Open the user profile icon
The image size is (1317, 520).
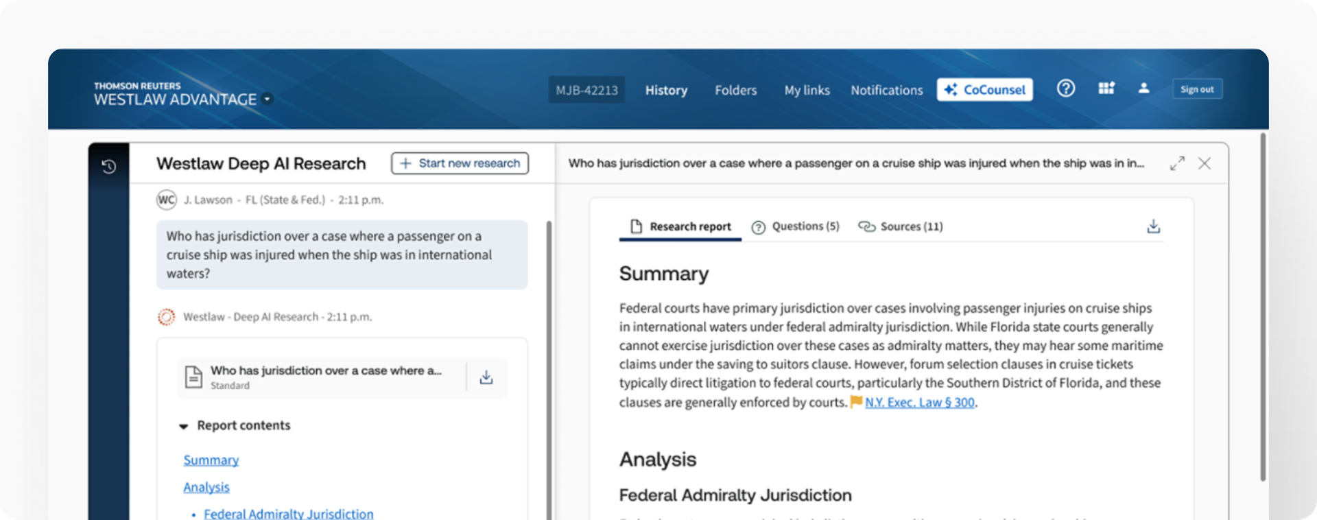1143,88
